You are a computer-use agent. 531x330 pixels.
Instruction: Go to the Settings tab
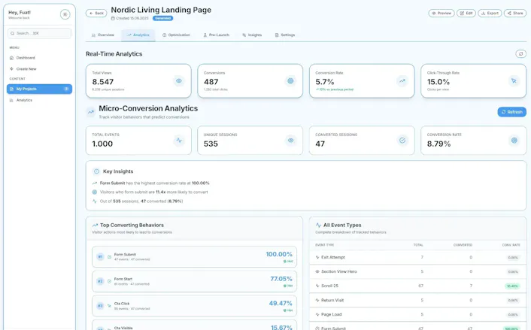(285, 35)
